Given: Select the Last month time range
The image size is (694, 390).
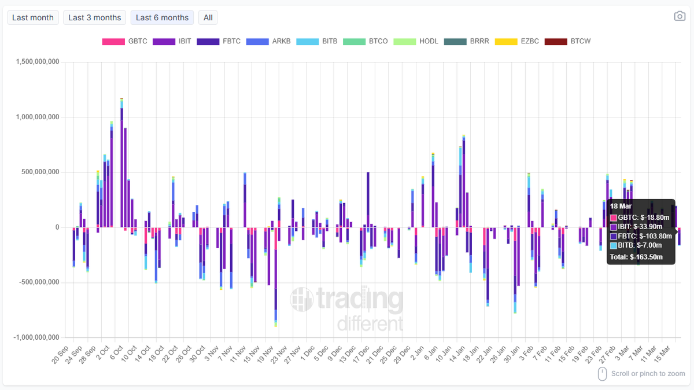Looking at the screenshot, I should click(x=33, y=17).
